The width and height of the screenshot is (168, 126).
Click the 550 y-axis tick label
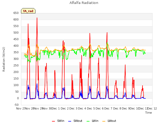coord(16,26)
